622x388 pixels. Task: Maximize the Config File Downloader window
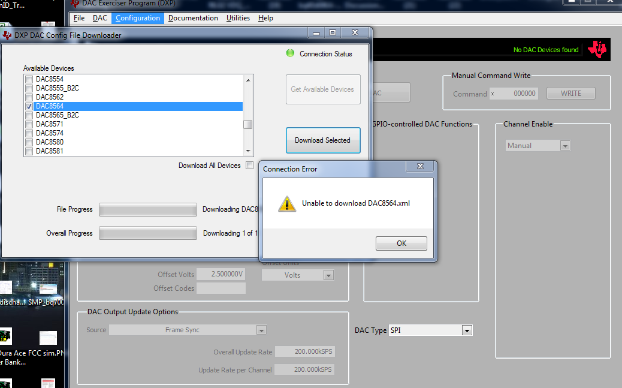point(333,32)
